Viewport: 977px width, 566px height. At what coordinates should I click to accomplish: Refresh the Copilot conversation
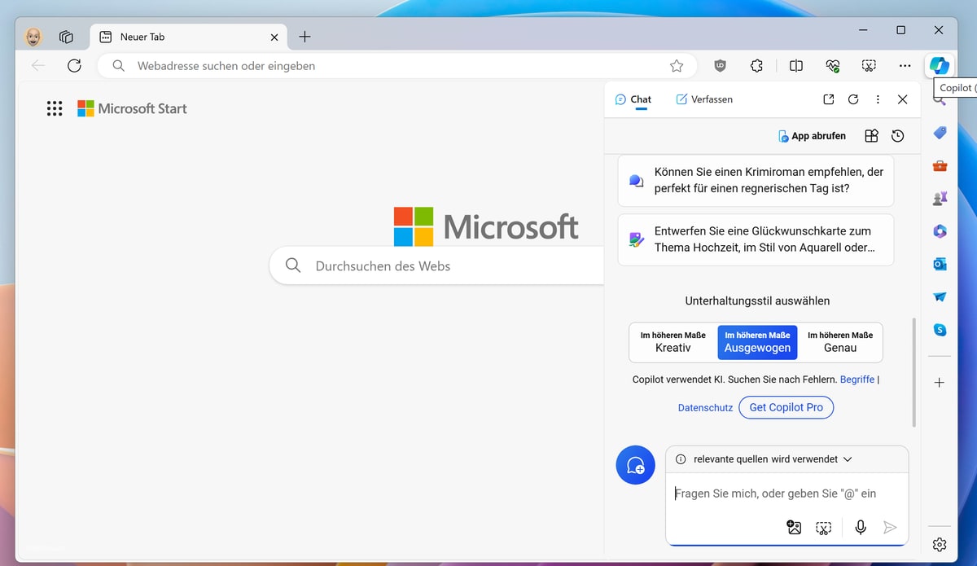click(x=853, y=99)
